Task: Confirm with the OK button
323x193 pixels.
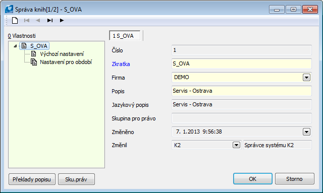Action: coord(252,179)
